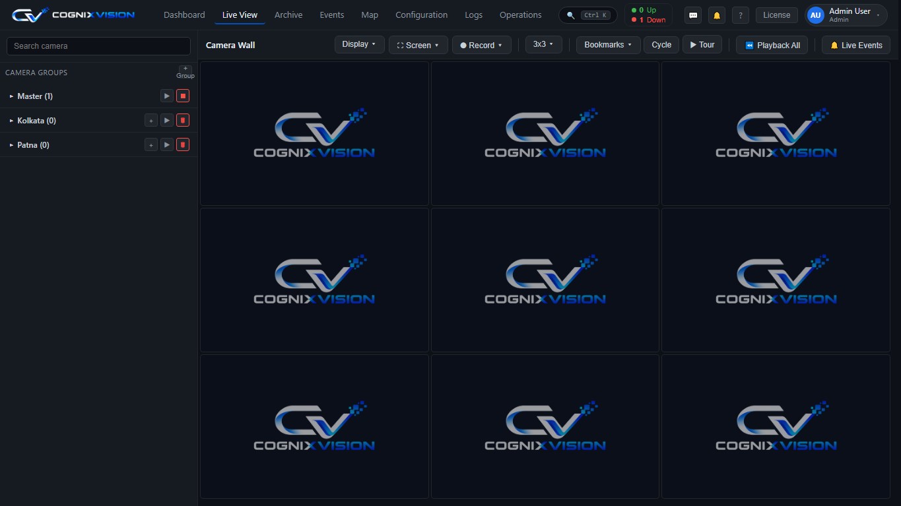Click the License button
The width and height of the screenshot is (901, 506).
coord(776,15)
